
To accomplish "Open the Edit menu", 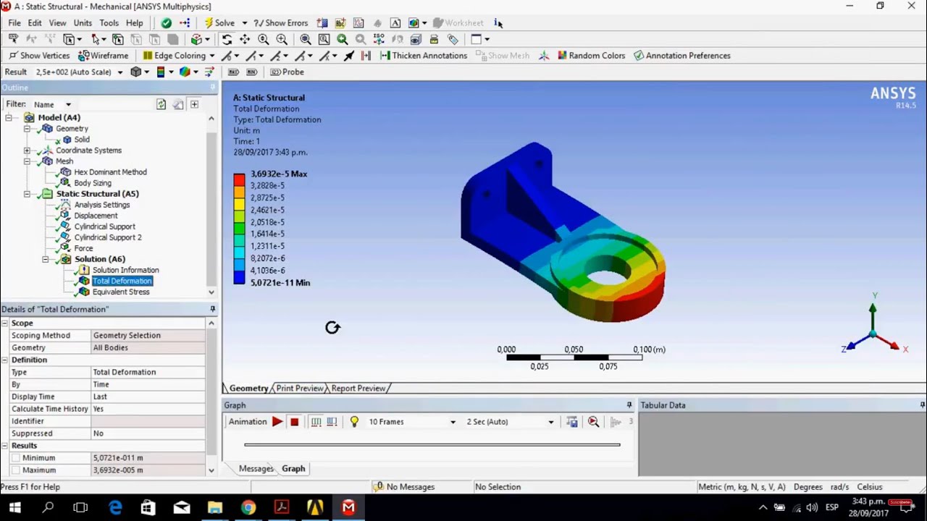I will pyautogui.click(x=35, y=23).
